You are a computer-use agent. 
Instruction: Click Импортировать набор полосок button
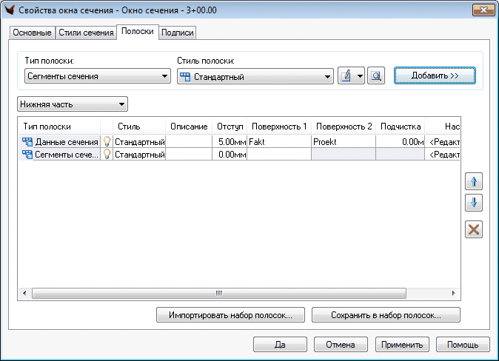230,315
